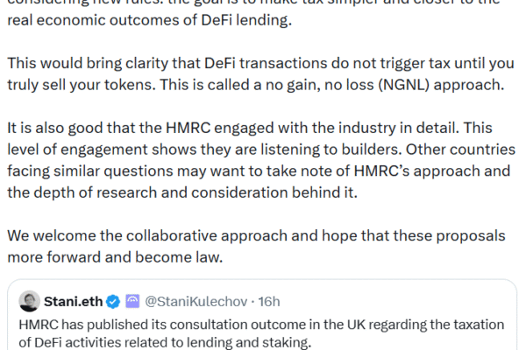526x350 pixels.
Task: Click quoted line about lending and staking
Action: (165, 343)
